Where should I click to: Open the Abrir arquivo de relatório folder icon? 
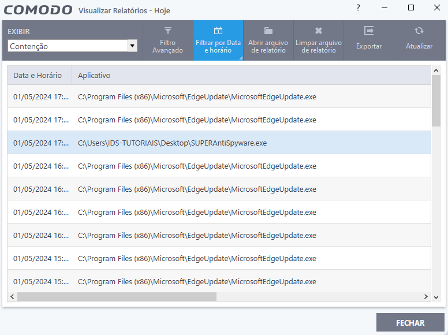tap(268, 31)
